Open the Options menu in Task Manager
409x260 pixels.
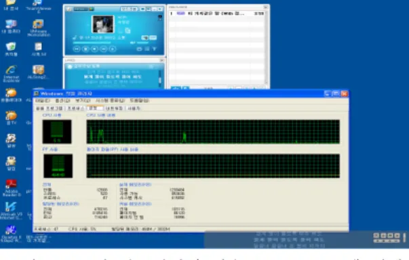pos(62,100)
